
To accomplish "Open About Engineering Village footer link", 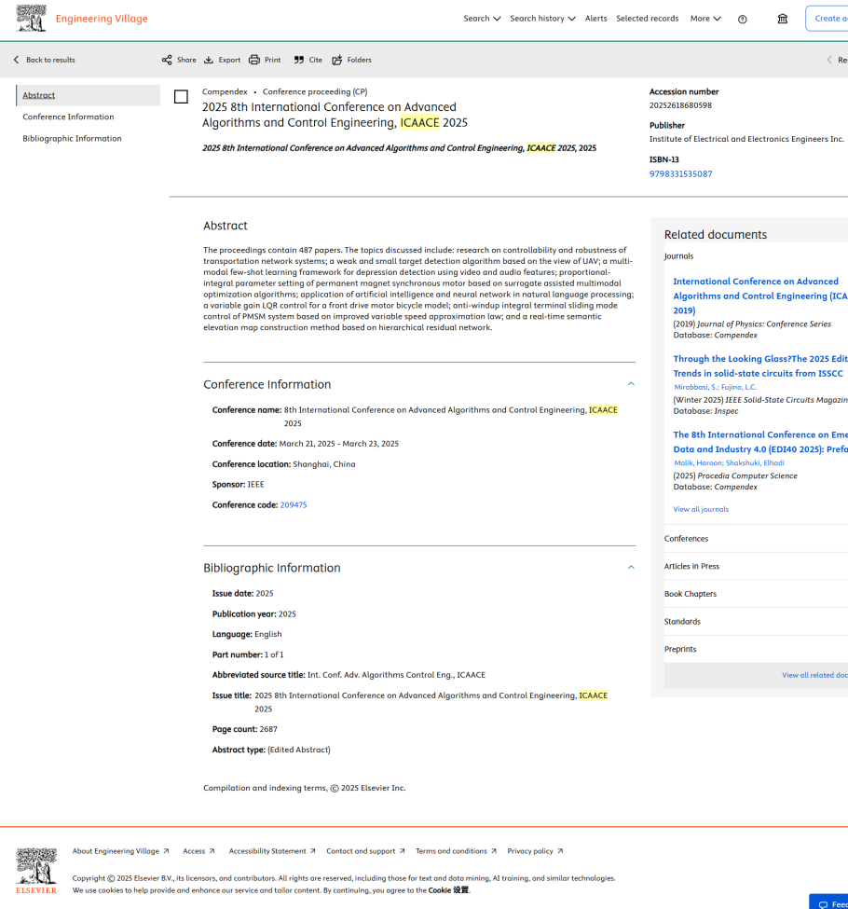I will tap(120, 851).
